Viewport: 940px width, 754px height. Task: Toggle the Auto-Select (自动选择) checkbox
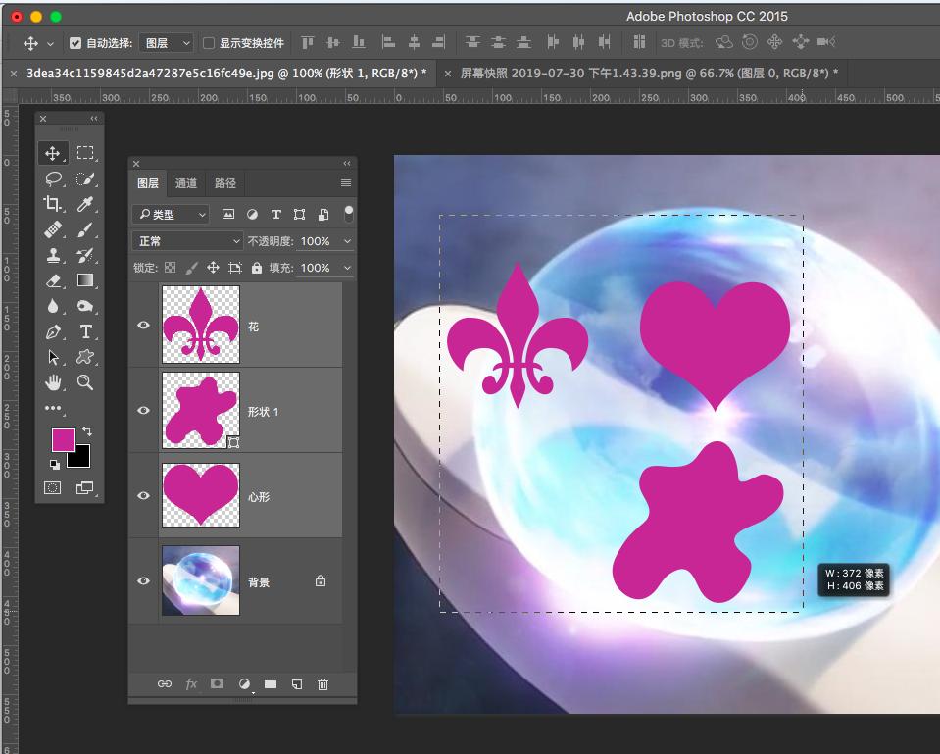75,43
